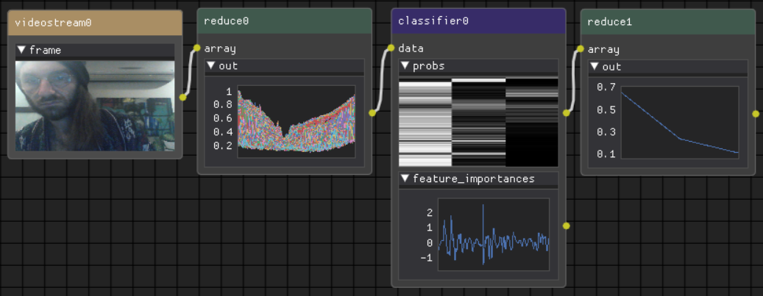The width and height of the screenshot is (763, 296).
Task: Click reduce1 out output pin
Action: (x=756, y=114)
